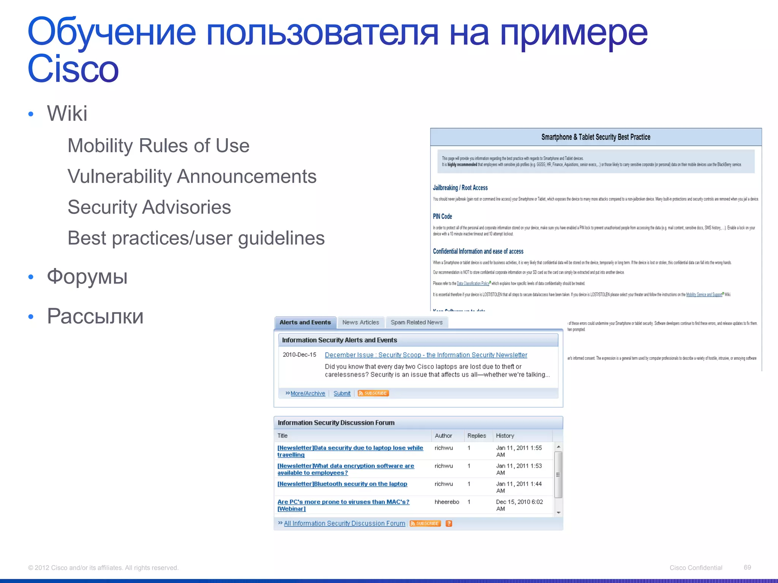Click the Jan 11, 2011 1:55 AM entry

pos(519,451)
